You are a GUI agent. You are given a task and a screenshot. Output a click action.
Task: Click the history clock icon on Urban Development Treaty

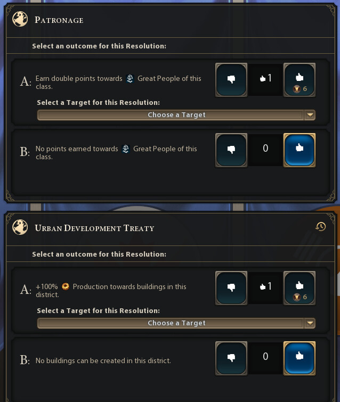(x=320, y=227)
